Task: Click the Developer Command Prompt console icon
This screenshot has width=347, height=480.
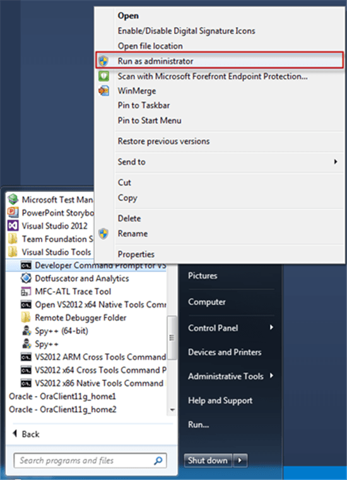Action: click(x=26, y=265)
